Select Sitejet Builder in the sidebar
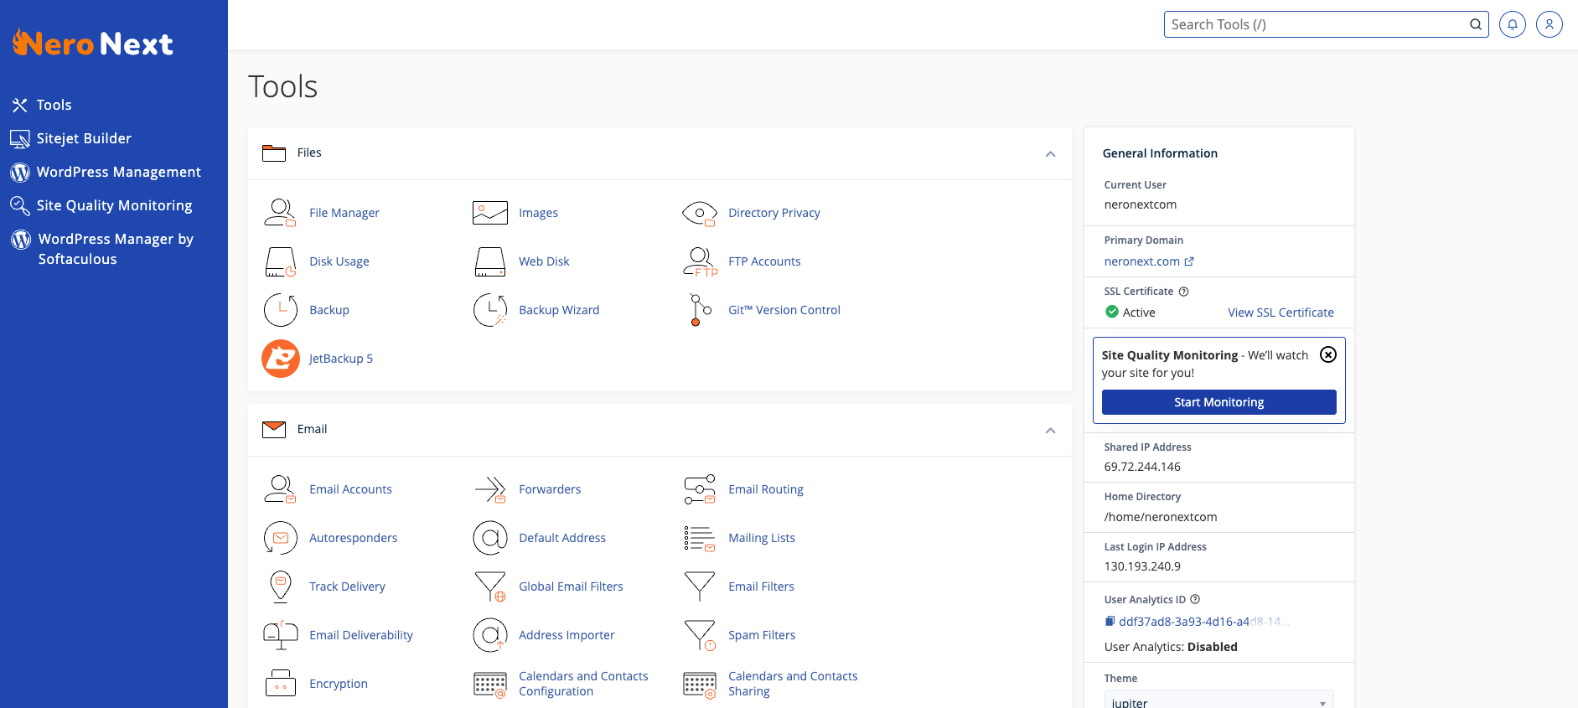The image size is (1578, 708). tap(84, 138)
